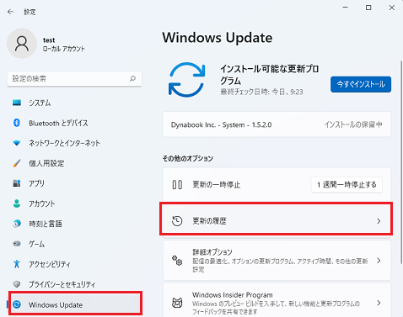
Task: Click the 設定の検索 search field
Action: tap(74, 79)
